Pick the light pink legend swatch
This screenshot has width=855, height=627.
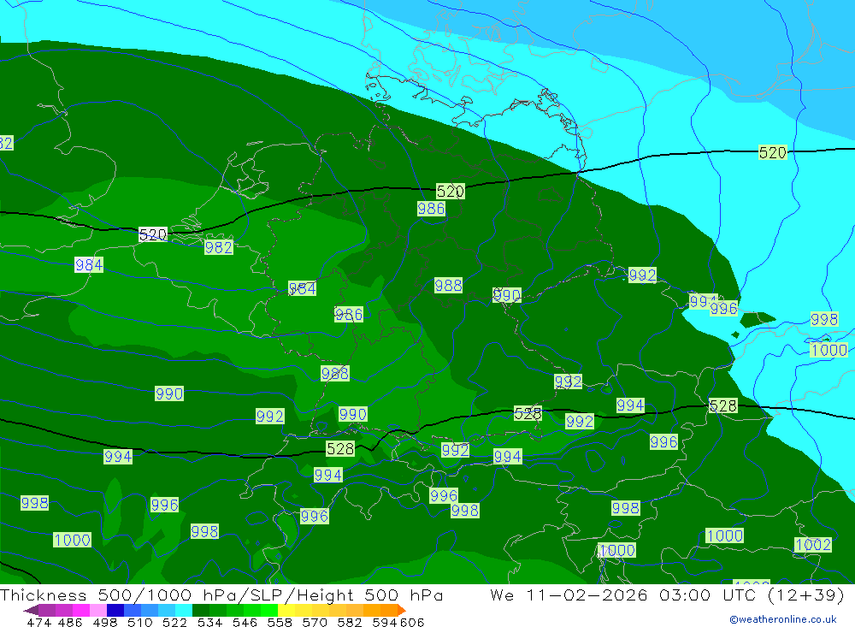click(98, 610)
